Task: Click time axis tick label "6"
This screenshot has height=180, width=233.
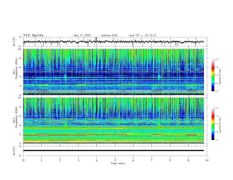Action: 133,160
